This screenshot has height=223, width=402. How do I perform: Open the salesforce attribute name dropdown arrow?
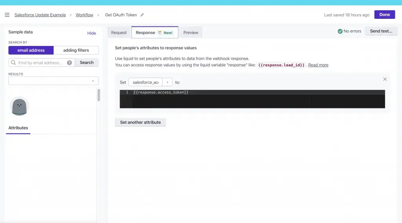click(x=167, y=82)
